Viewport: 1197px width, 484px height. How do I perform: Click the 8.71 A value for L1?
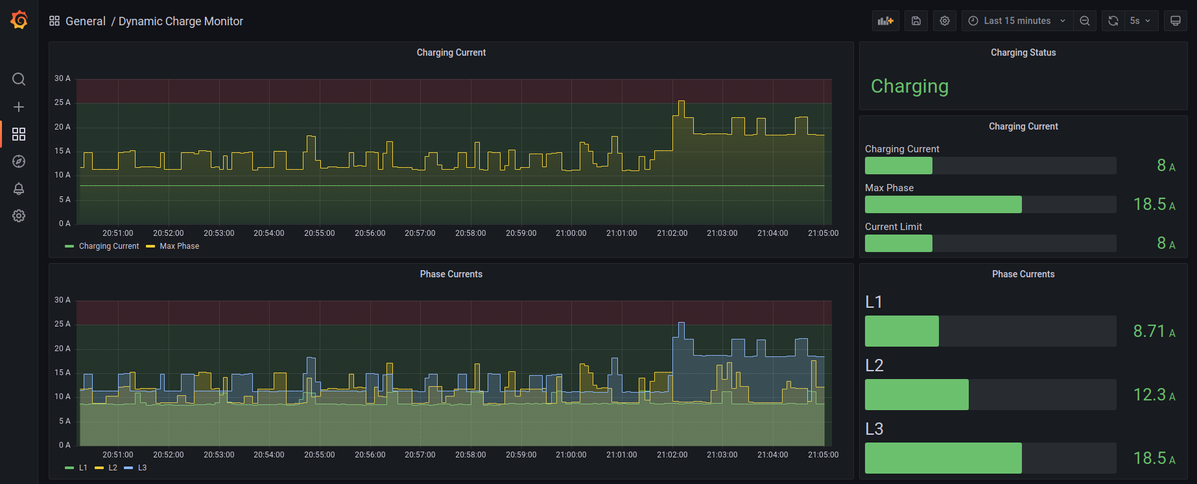(x=1154, y=331)
